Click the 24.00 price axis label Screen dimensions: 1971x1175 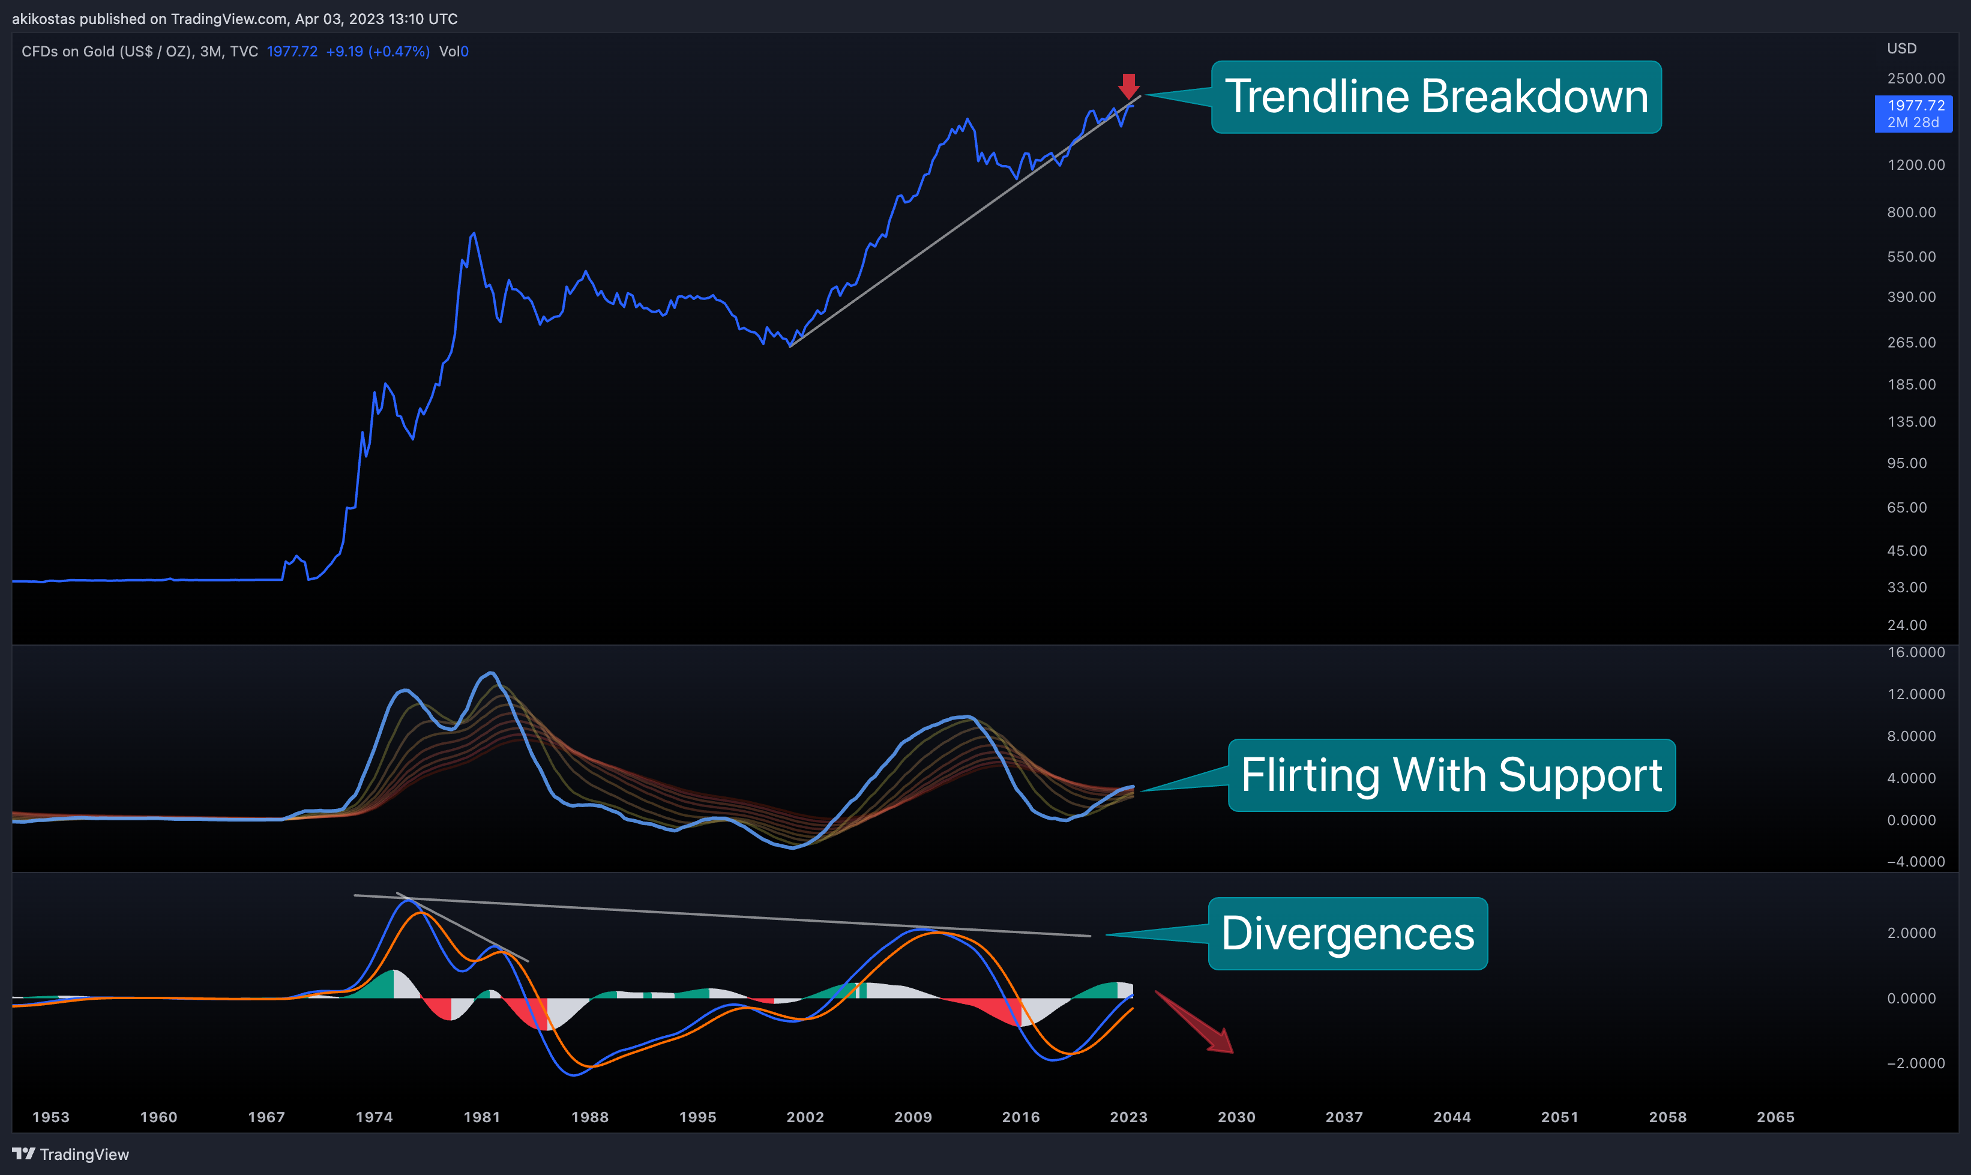1907,625
